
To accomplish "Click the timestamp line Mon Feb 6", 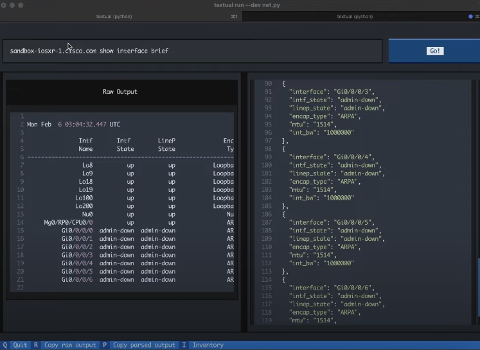I will click(73, 125).
